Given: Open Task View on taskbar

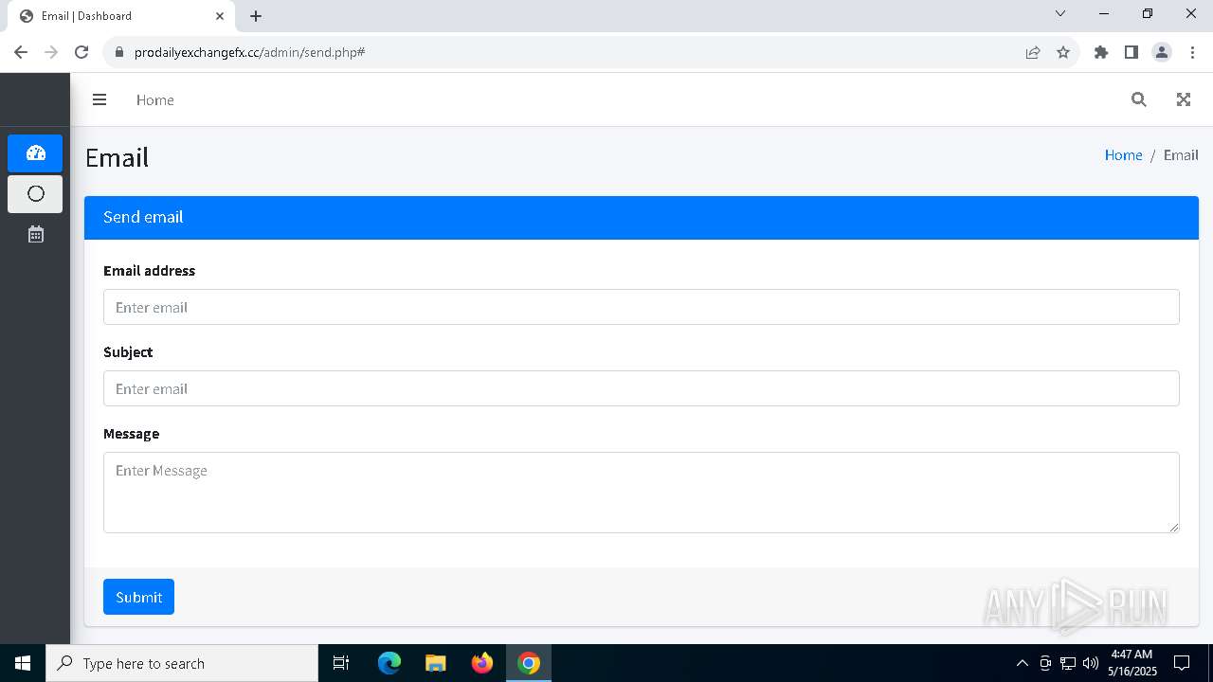Looking at the screenshot, I should pyautogui.click(x=341, y=663).
